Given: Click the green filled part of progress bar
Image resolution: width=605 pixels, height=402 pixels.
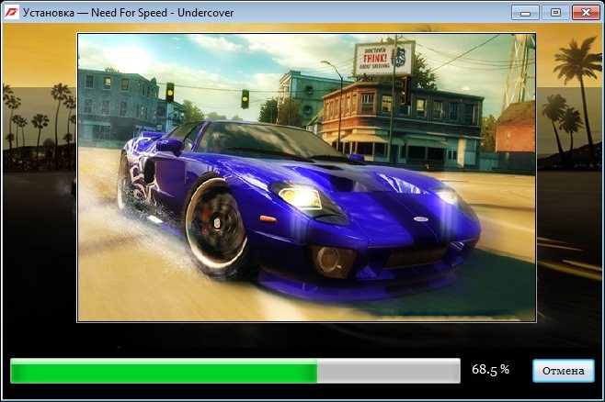Looking at the screenshot, I should [x=164, y=371].
